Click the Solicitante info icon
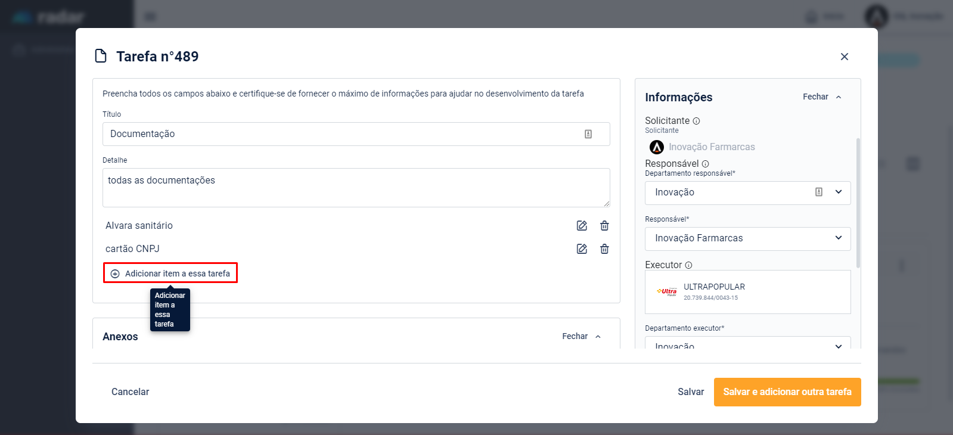 click(696, 121)
